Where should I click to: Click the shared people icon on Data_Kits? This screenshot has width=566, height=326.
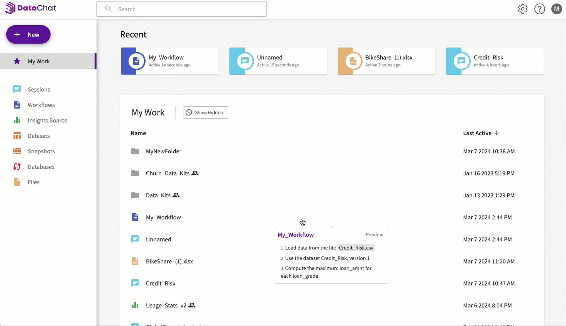point(176,195)
